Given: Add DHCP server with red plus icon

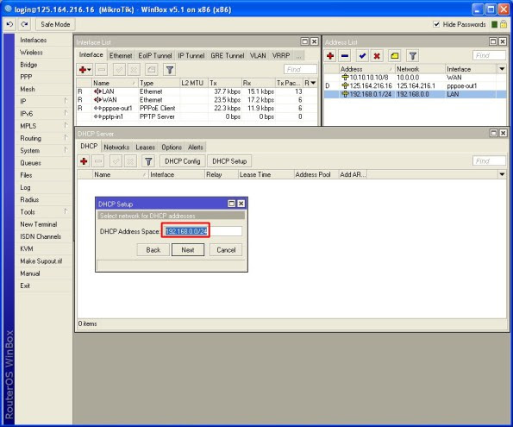Looking at the screenshot, I should (x=84, y=161).
